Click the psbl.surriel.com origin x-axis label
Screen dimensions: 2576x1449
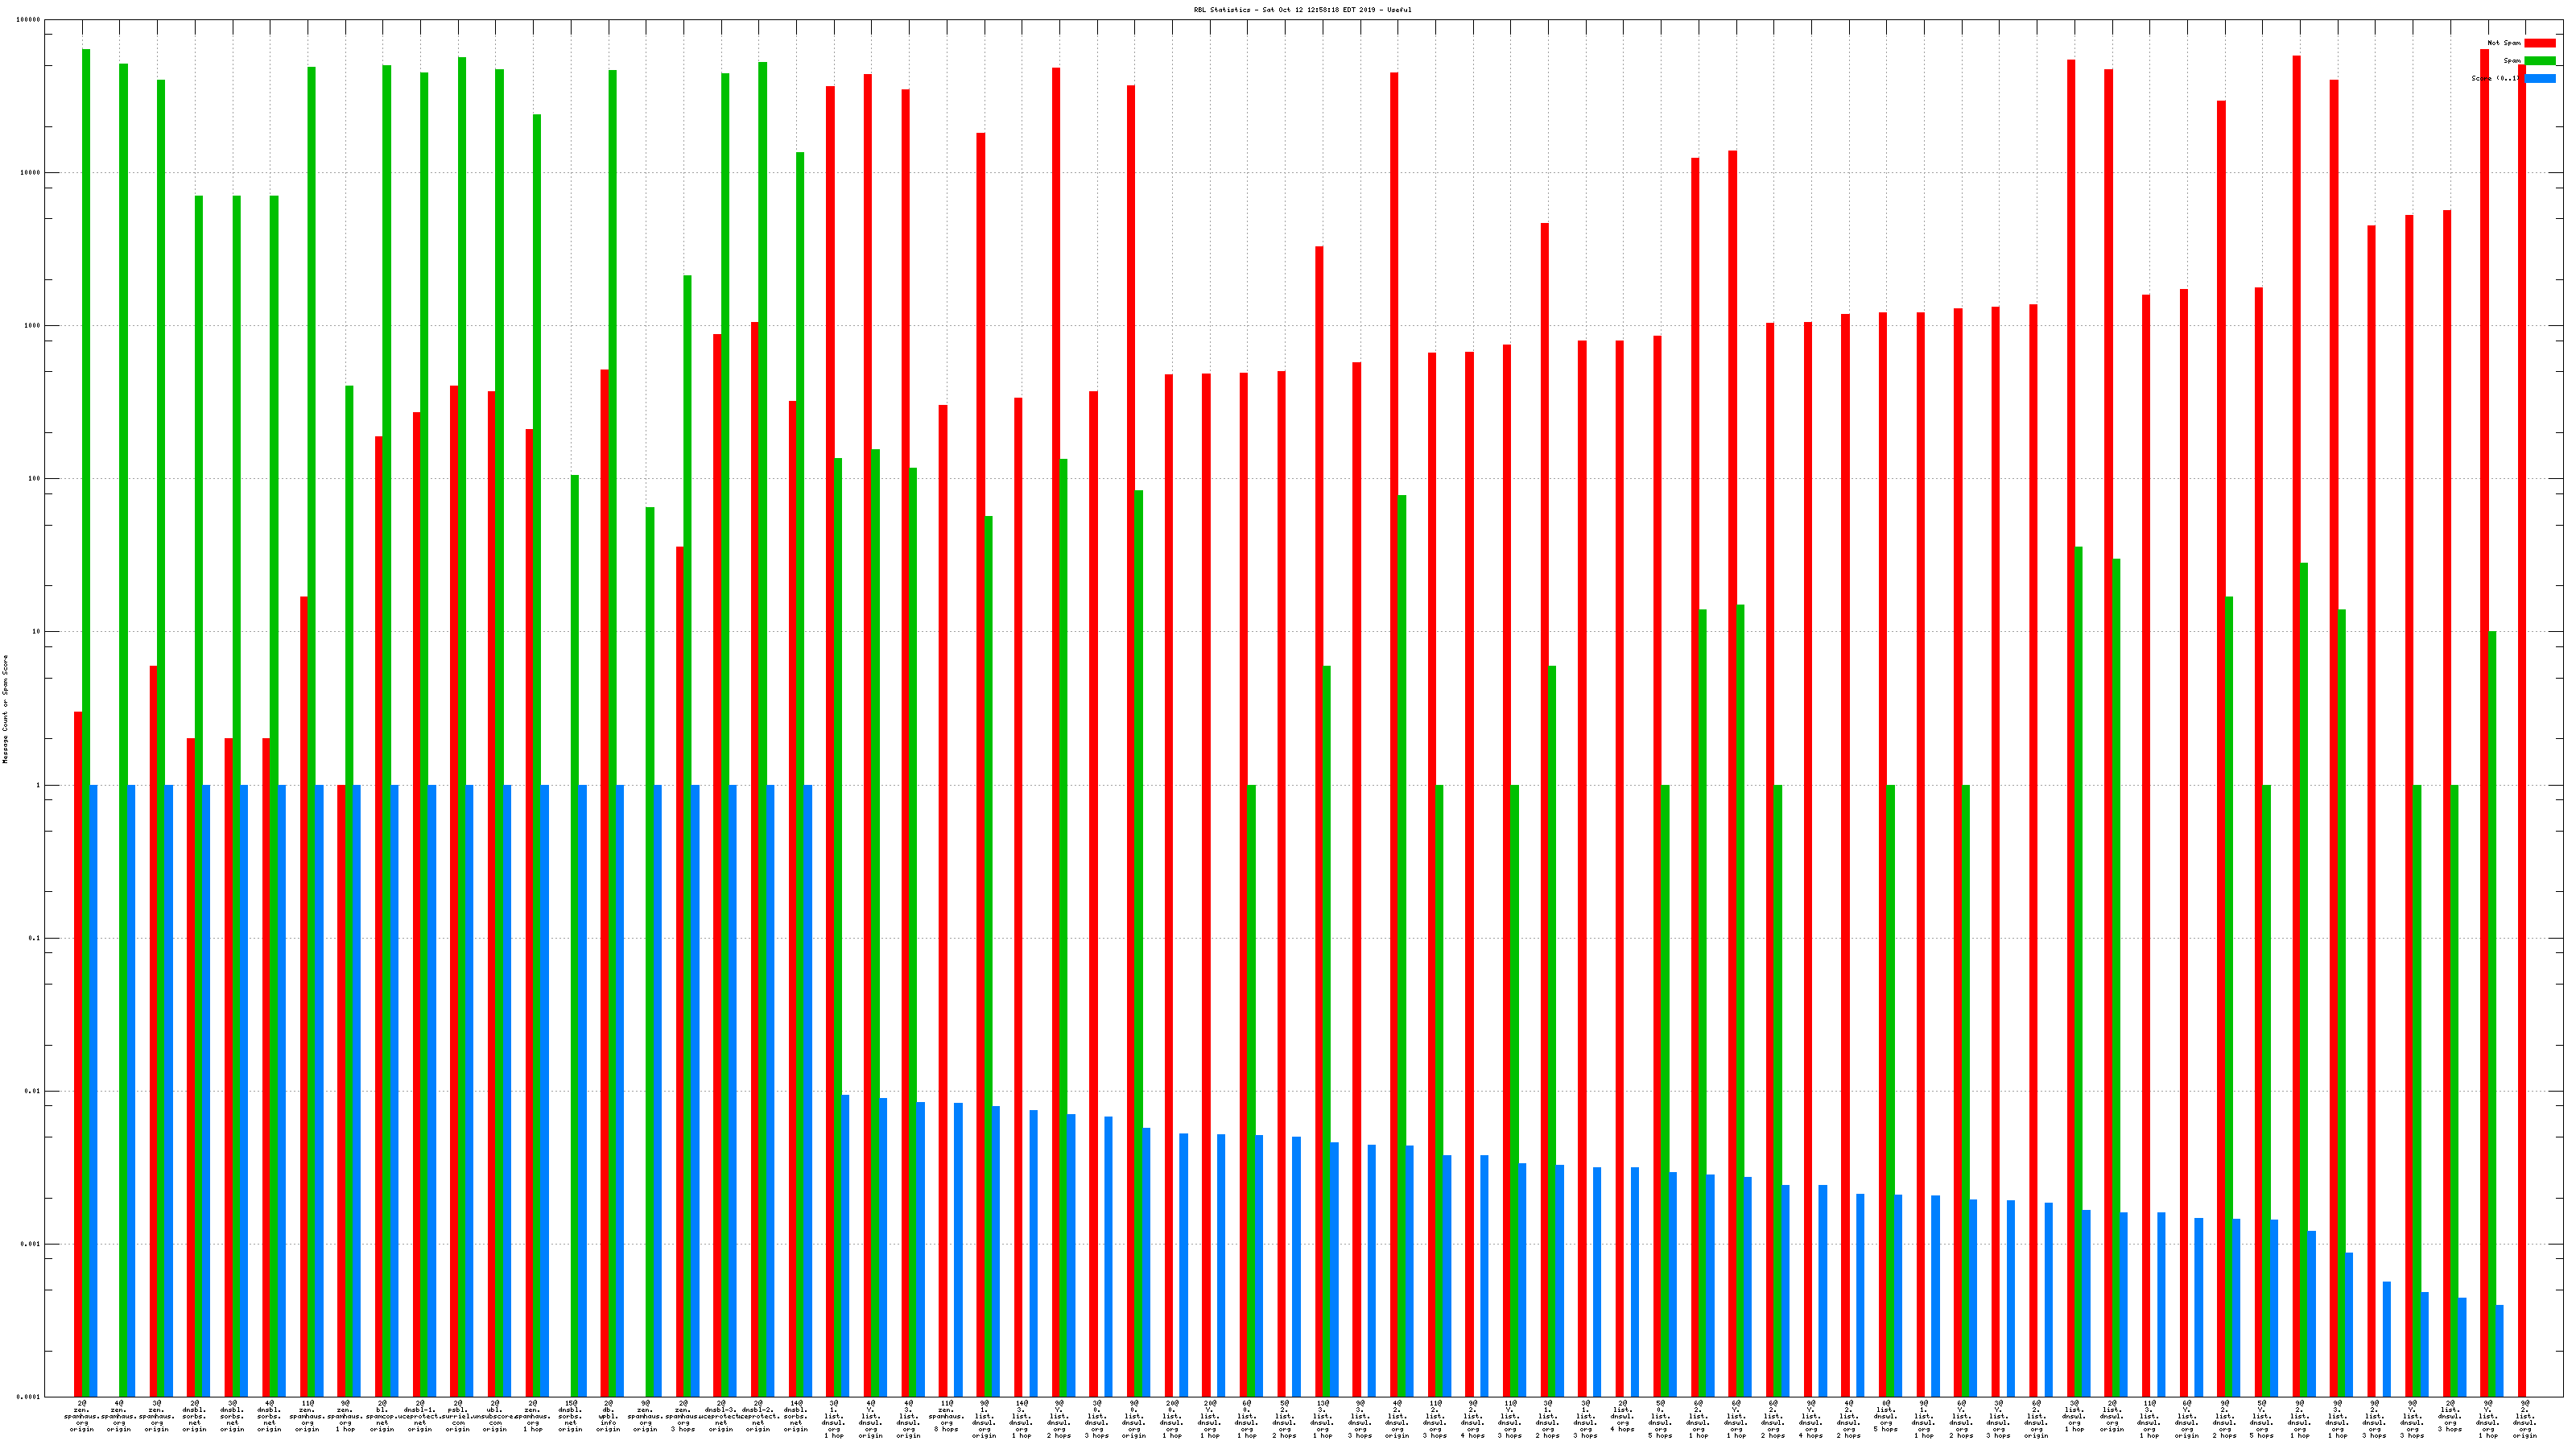[x=458, y=1416]
